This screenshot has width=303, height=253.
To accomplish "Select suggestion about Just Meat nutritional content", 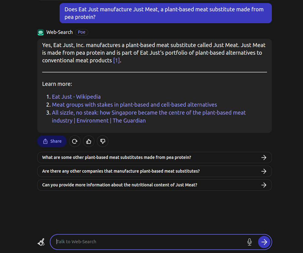I will coord(154,185).
